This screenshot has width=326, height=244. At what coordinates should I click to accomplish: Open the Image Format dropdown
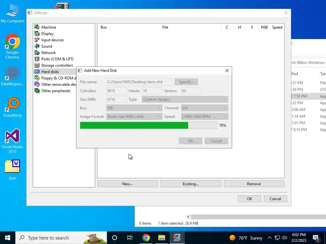(134, 116)
